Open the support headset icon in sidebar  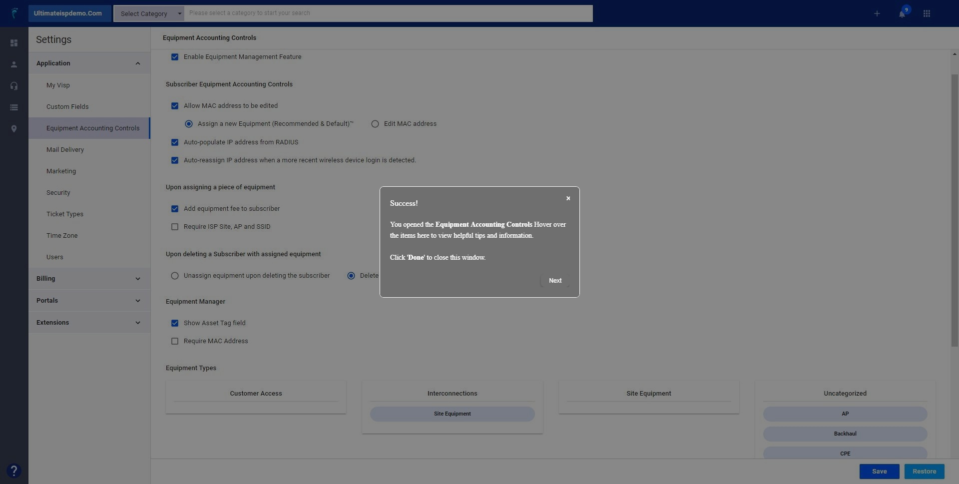pyautogui.click(x=14, y=86)
